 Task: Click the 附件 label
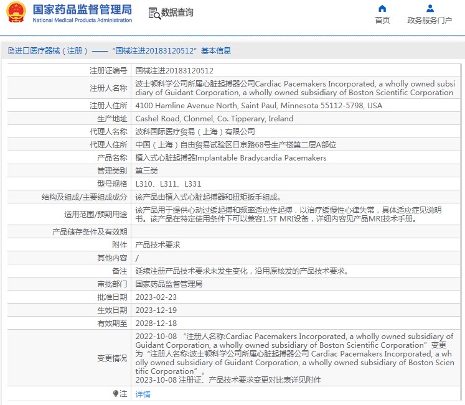click(120, 245)
